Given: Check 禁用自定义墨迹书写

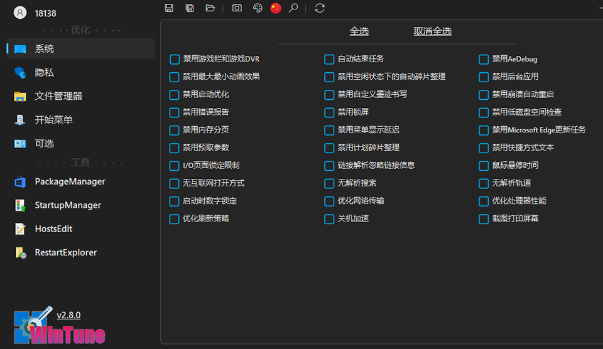Looking at the screenshot, I should 329,95.
